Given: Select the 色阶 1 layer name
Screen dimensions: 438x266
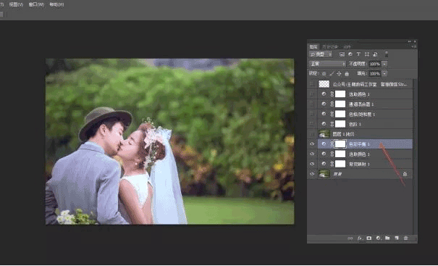Looking at the screenshot, I should click(x=355, y=124).
